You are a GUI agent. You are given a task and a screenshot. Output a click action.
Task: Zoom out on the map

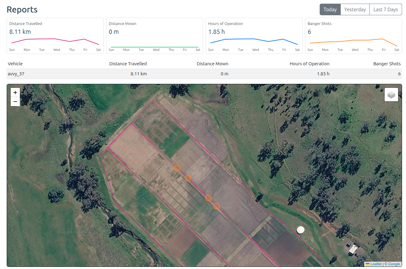coord(15,102)
